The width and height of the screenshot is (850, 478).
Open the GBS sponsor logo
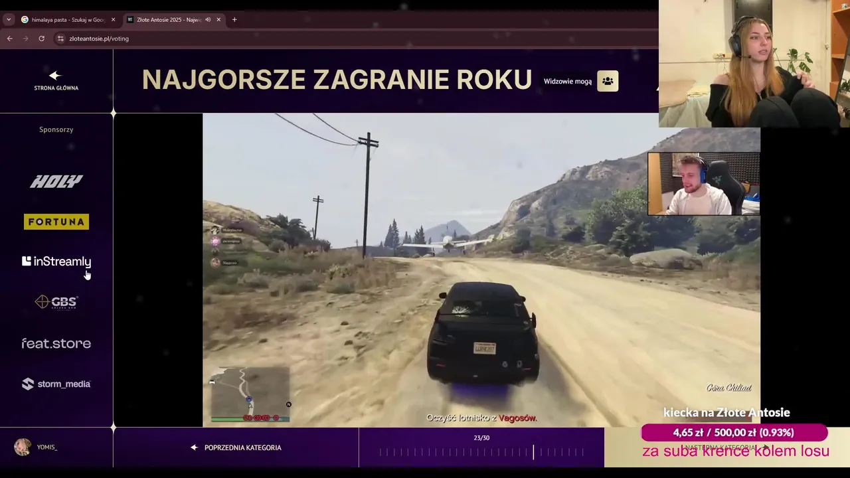pos(56,302)
